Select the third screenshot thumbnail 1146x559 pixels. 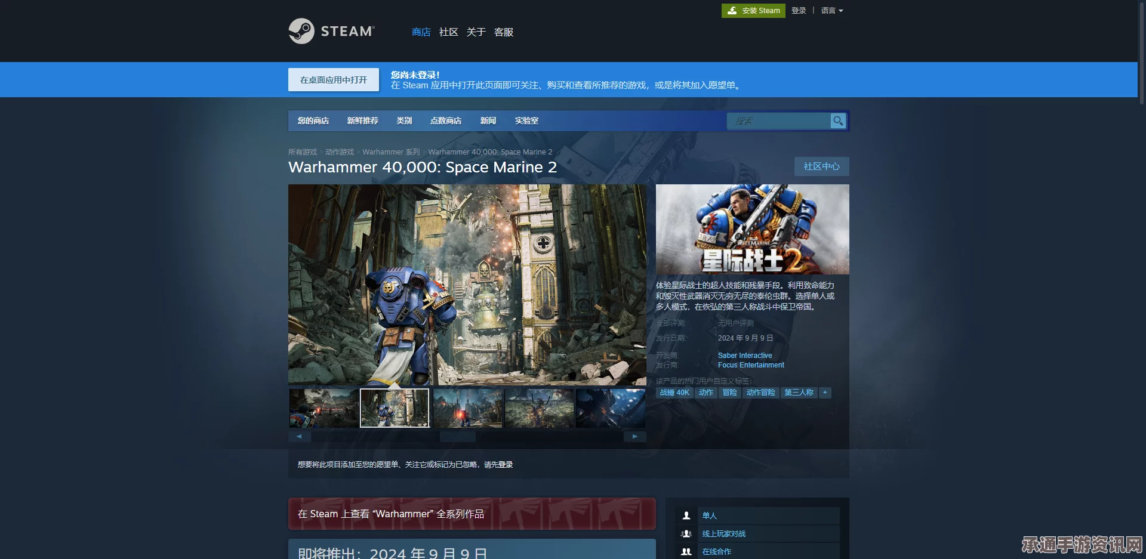tap(467, 408)
